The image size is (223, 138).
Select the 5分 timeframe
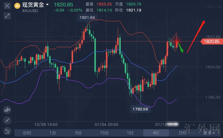[x=79, y=133]
